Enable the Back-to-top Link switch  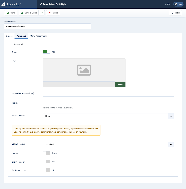(47, 170)
